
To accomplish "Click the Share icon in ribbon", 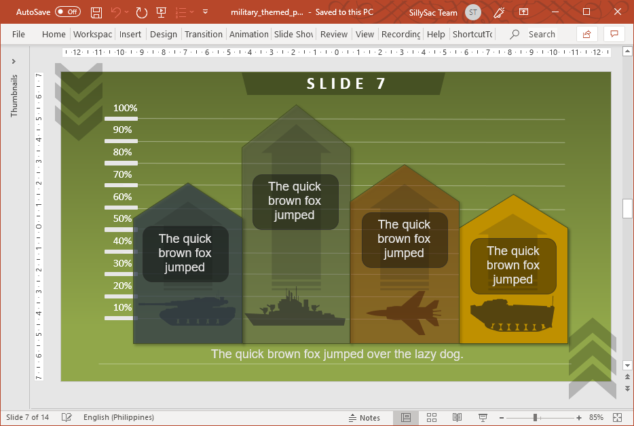I will click(587, 34).
